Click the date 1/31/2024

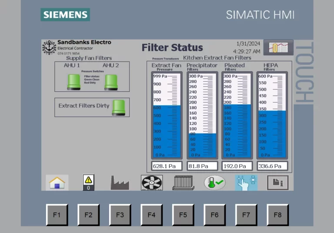click(248, 44)
